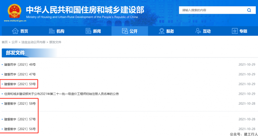This screenshot has height=136, width=258.
Task: Click the 2021-10-28 date of the 56号 row
Action: coord(247,129)
